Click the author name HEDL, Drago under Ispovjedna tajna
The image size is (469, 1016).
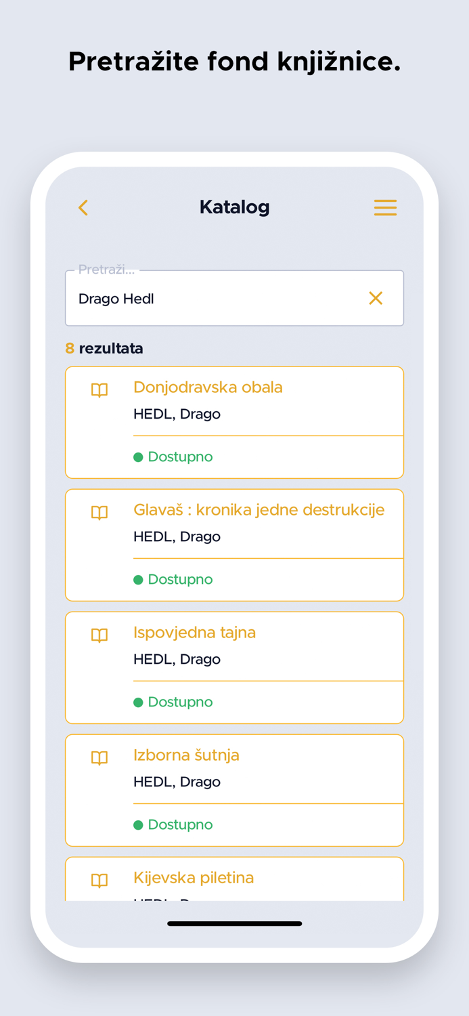click(x=177, y=659)
